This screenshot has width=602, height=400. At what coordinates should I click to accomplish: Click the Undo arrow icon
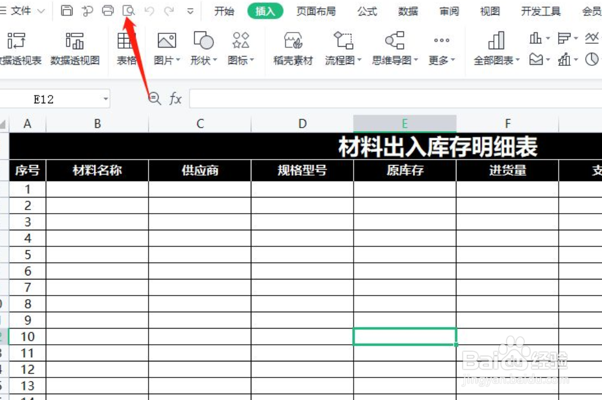click(149, 10)
